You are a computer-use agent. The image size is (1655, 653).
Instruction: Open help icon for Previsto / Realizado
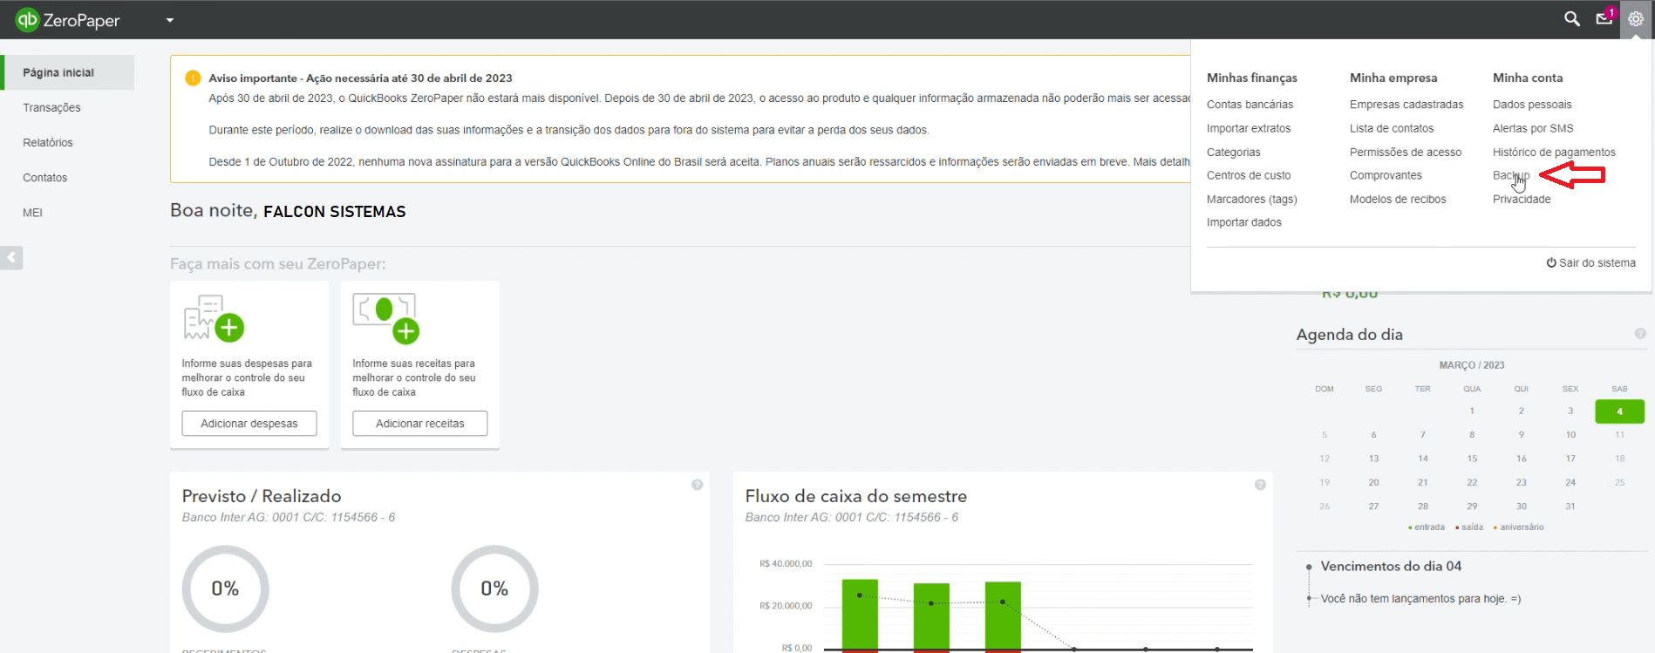click(x=697, y=485)
